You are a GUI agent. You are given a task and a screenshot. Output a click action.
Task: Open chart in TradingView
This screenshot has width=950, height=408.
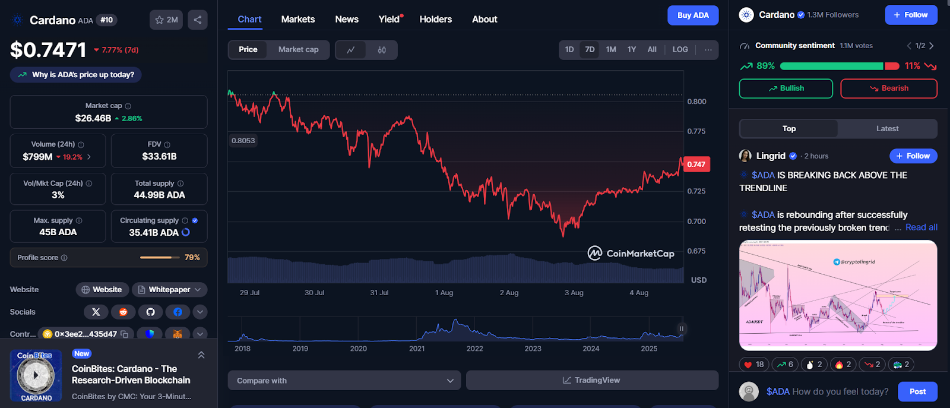pyautogui.click(x=592, y=381)
